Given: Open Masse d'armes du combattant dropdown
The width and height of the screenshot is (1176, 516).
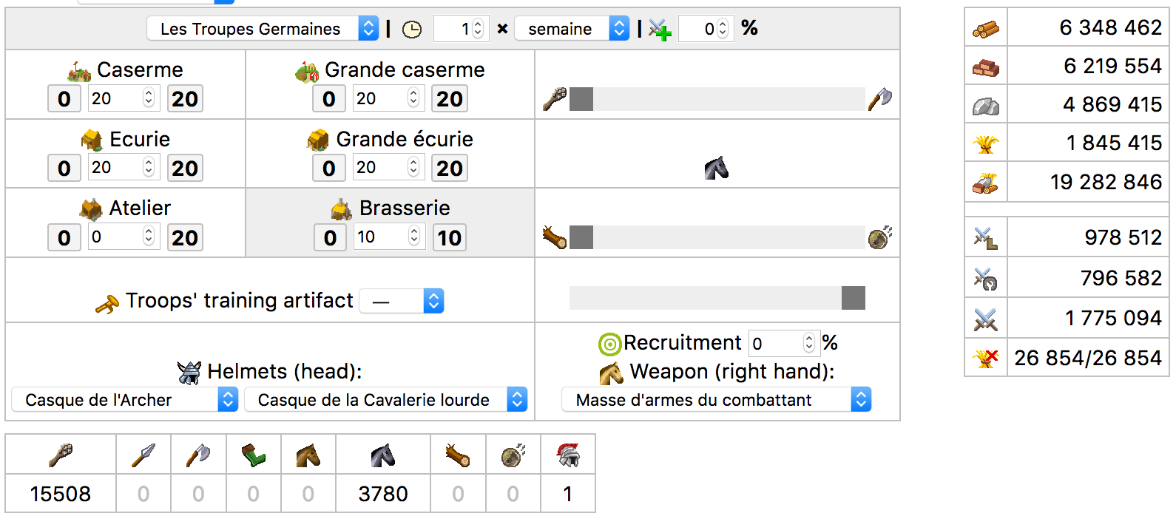Looking at the screenshot, I should pos(716,400).
